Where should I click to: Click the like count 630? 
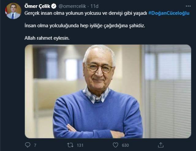pyautogui.click(x=125, y=145)
